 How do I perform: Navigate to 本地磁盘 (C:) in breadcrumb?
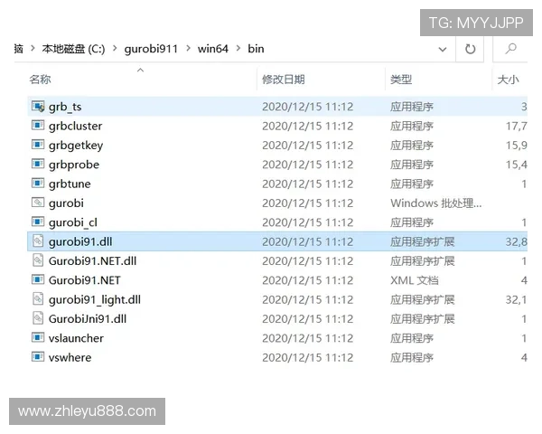point(73,49)
